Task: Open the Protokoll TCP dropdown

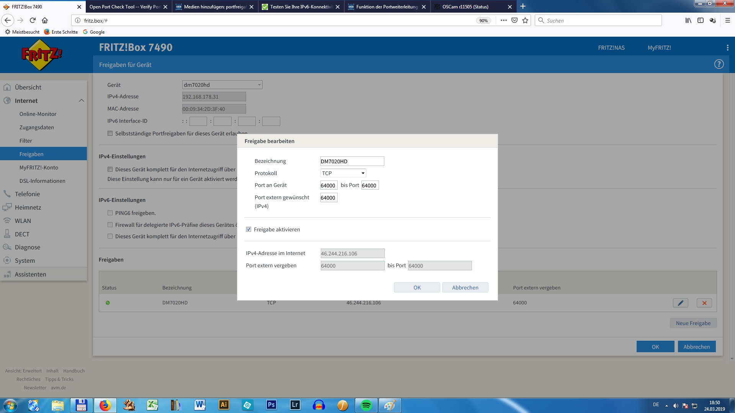Action: (x=343, y=173)
